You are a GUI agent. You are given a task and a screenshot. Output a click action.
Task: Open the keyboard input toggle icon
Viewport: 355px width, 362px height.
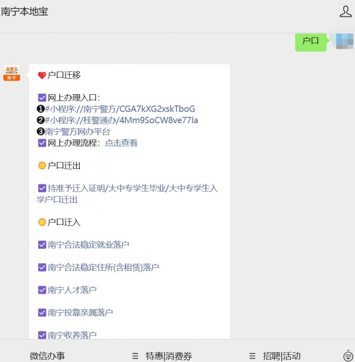[348, 356]
